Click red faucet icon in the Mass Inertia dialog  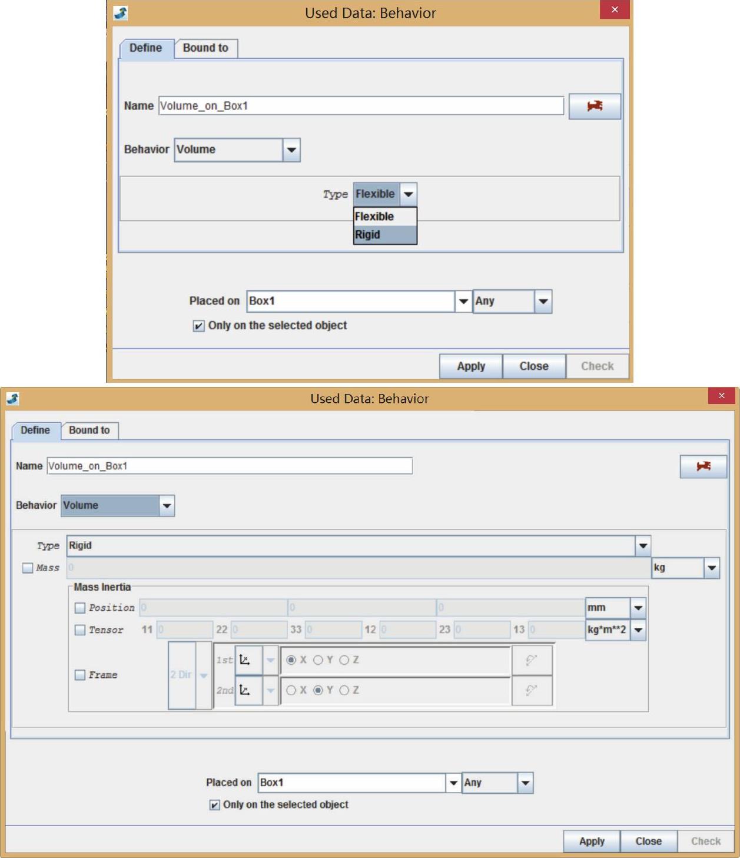(703, 466)
